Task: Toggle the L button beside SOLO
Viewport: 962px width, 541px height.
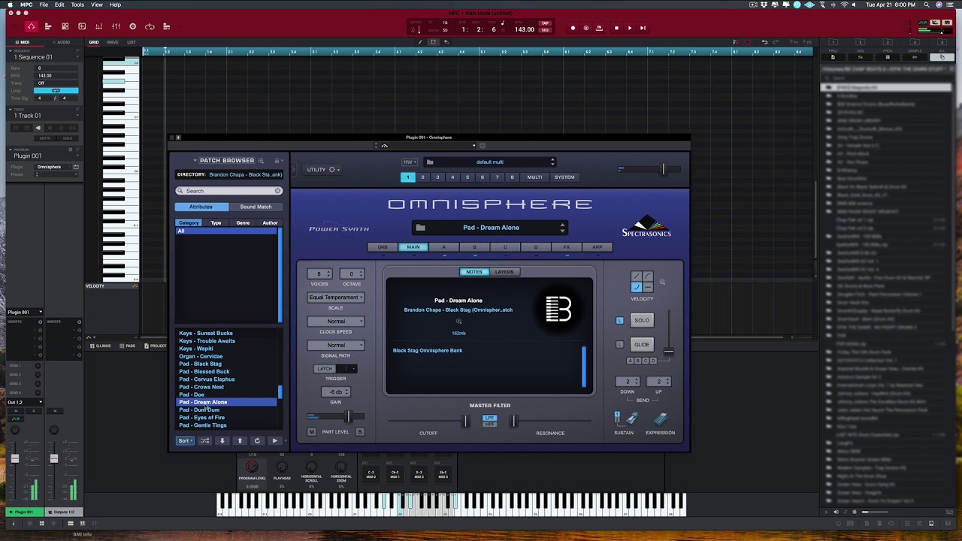Action: click(620, 321)
